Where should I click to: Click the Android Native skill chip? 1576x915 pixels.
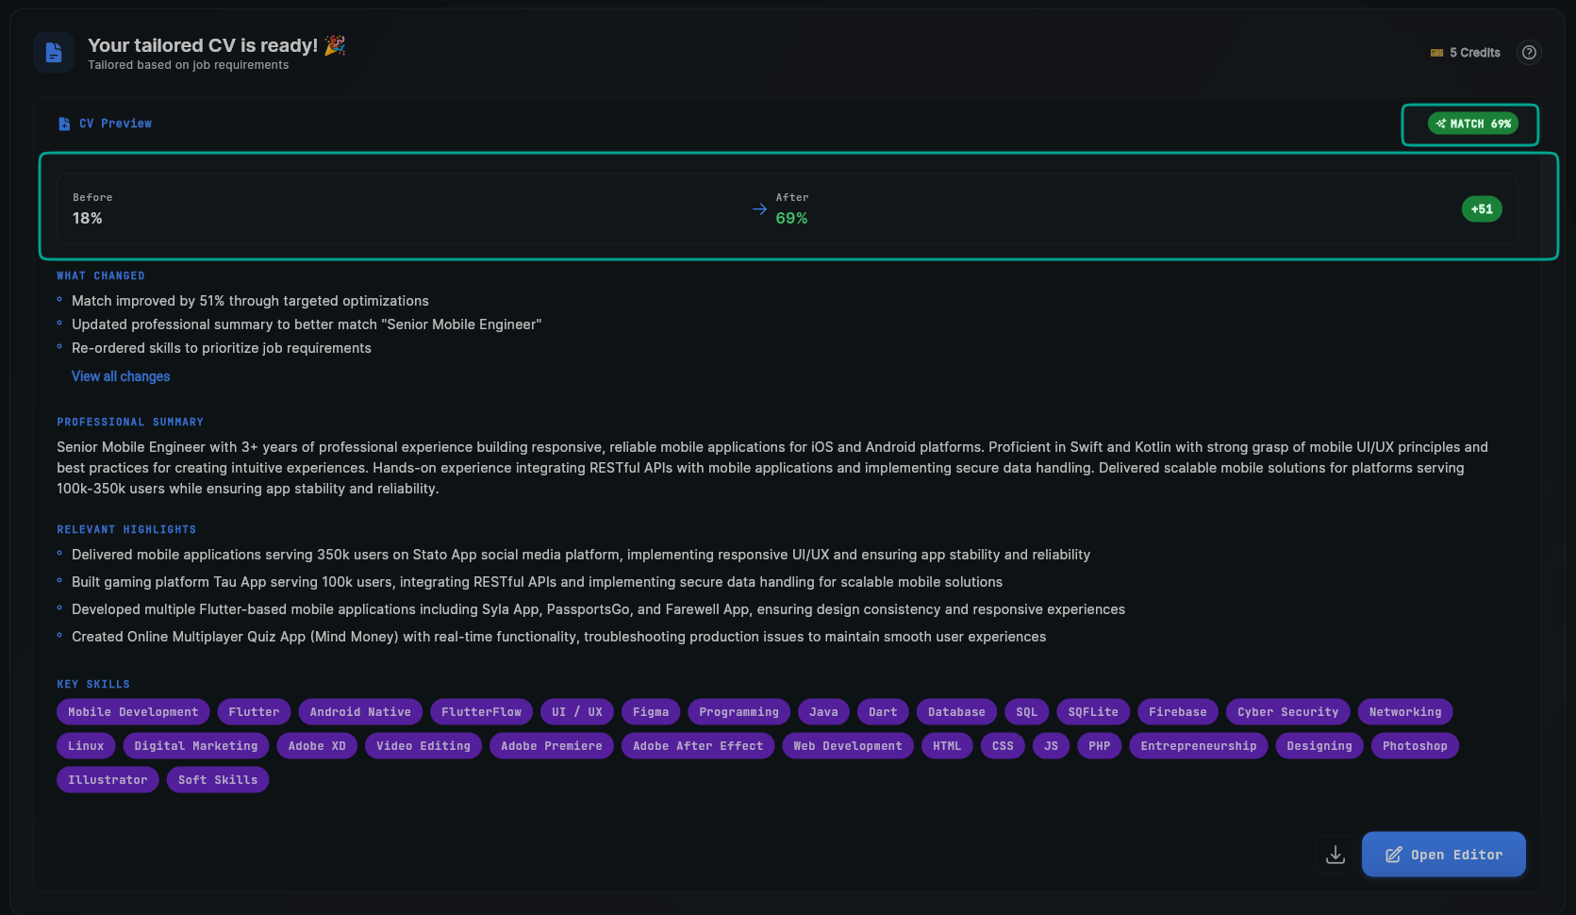[x=360, y=712]
